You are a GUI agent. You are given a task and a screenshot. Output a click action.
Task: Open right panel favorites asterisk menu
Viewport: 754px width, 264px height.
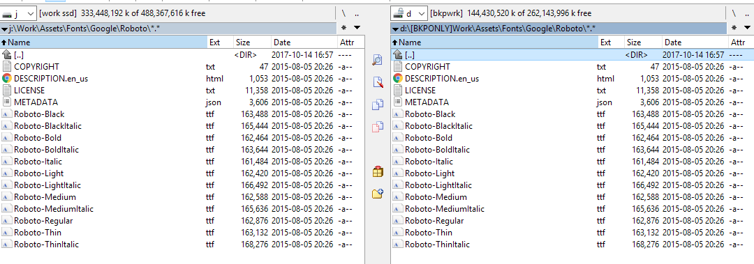pyautogui.click(x=734, y=29)
